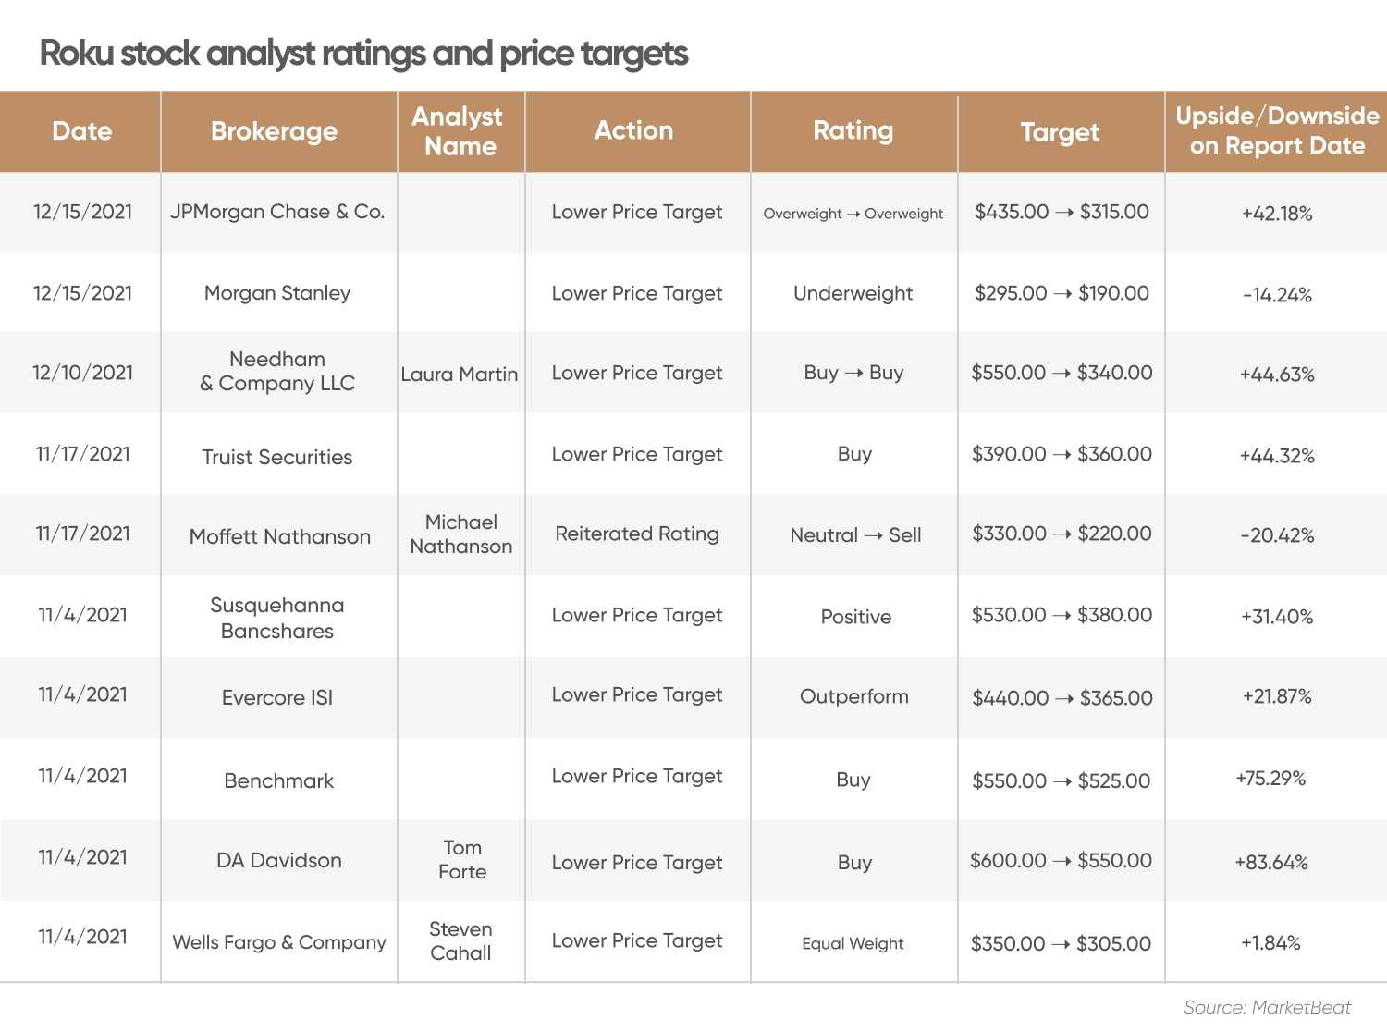Click the Date column header
1387x1032 pixels.
point(81,131)
